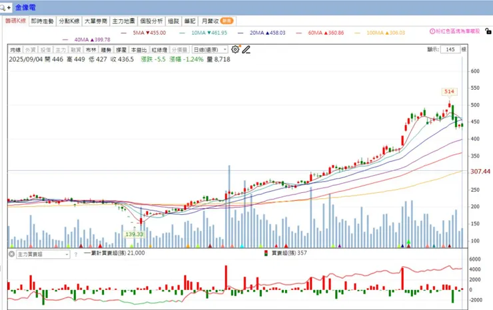Click the 10MA 461.95 legend line
Image resolution: width=493 pixels, height=310 pixels.
click(x=203, y=33)
